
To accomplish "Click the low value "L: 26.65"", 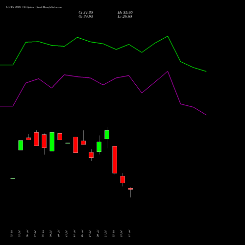I will click(125, 17).
